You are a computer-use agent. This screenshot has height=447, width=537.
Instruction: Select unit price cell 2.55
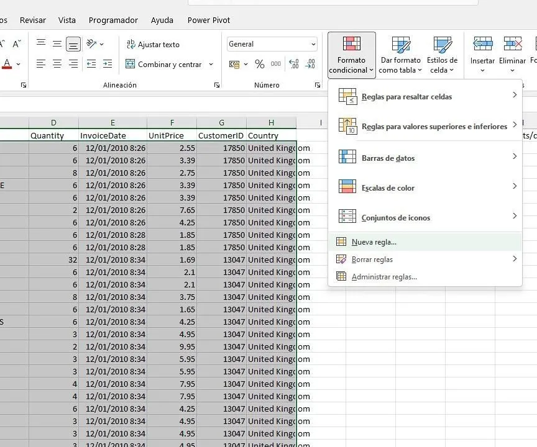click(x=172, y=148)
